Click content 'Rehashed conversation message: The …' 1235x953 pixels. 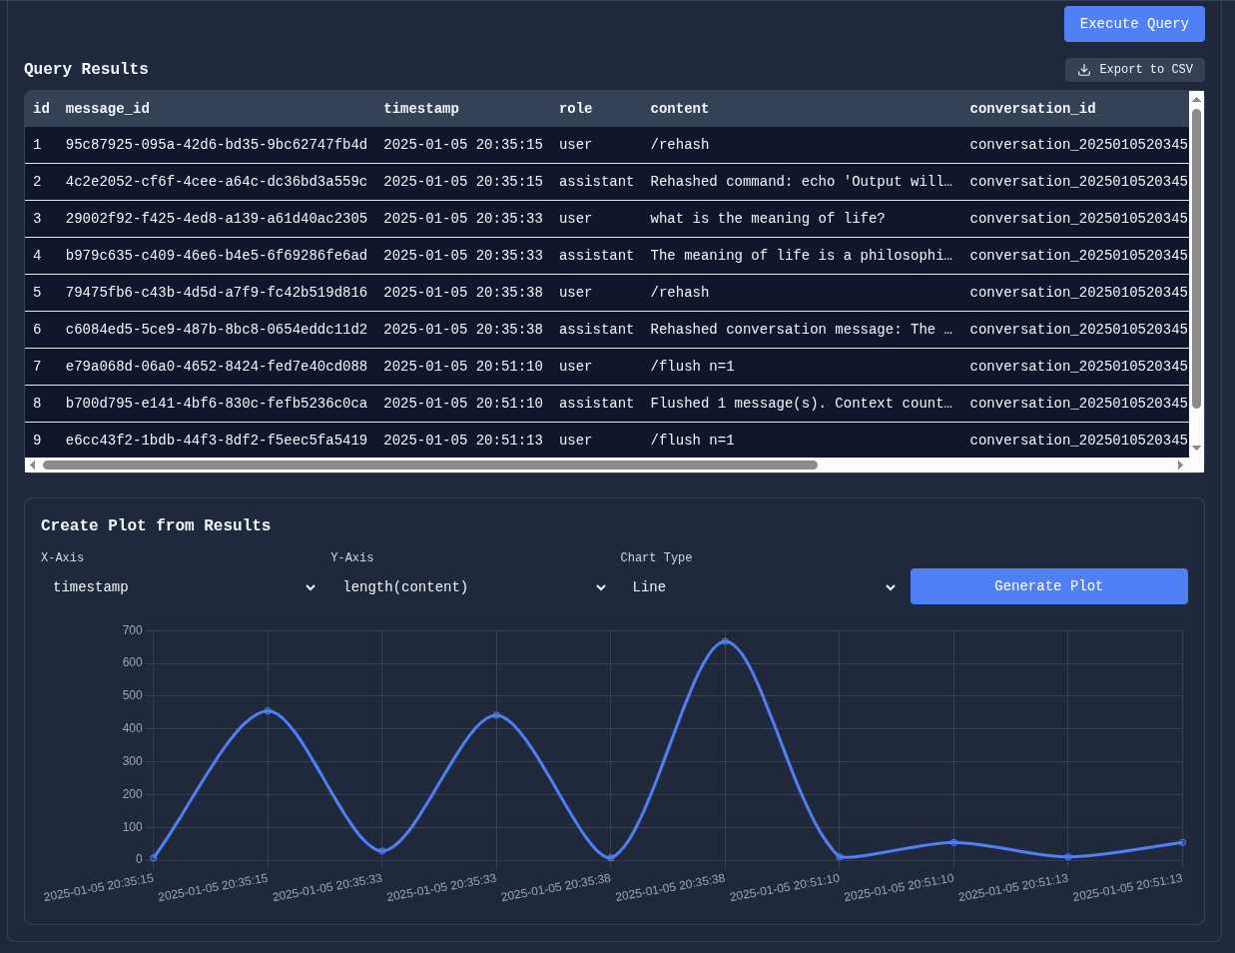point(802,330)
